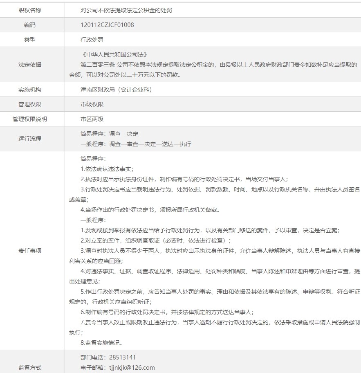
Task: Click item 7.责令当事人改正或限期改正
Action: (220, 323)
